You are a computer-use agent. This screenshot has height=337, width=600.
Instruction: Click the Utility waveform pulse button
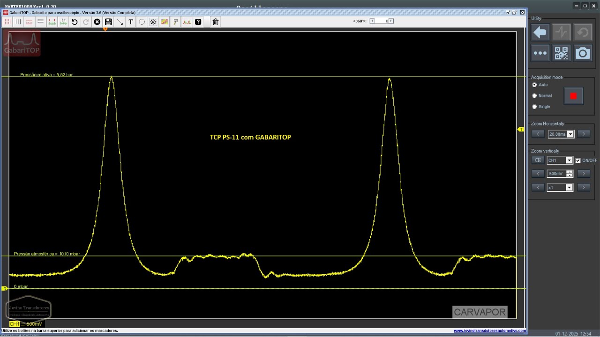[561, 32]
